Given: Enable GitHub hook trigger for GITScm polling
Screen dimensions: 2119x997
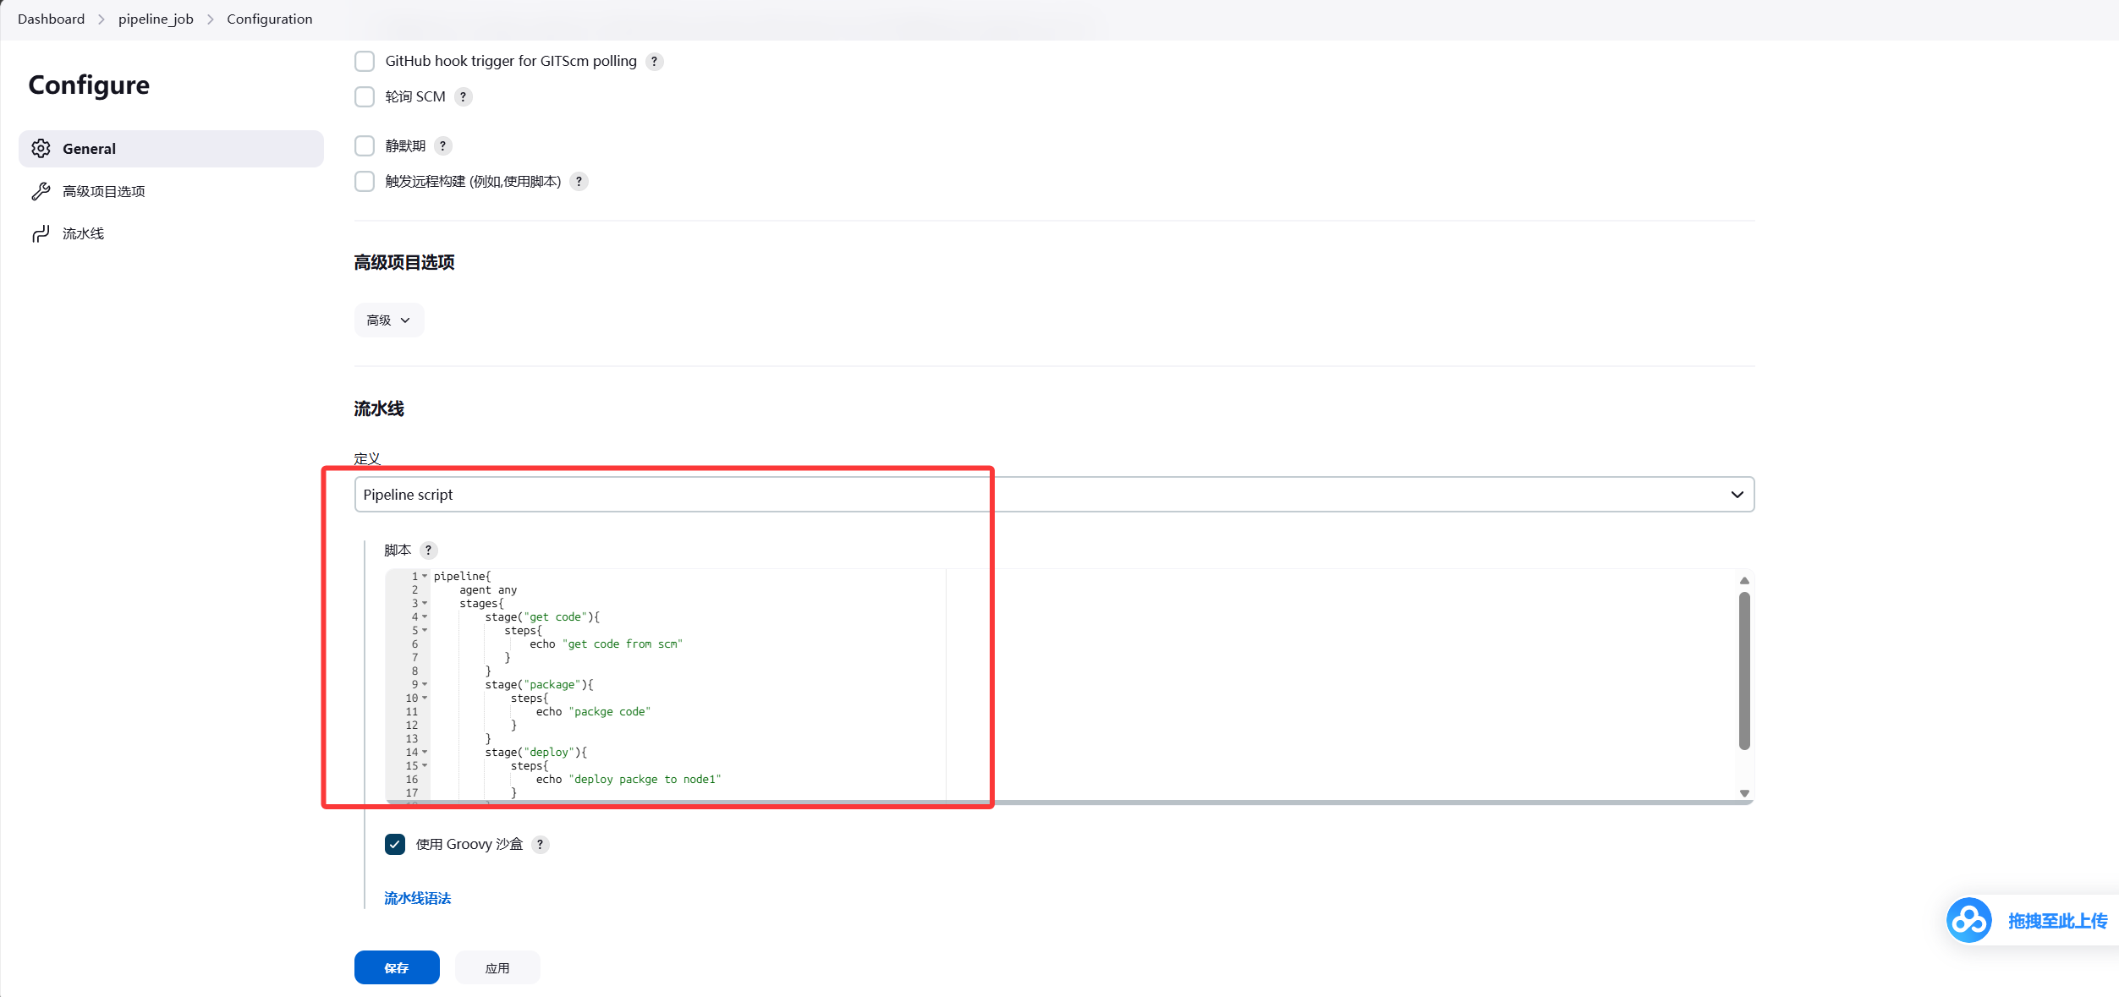Looking at the screenshot, I should 365,62.
